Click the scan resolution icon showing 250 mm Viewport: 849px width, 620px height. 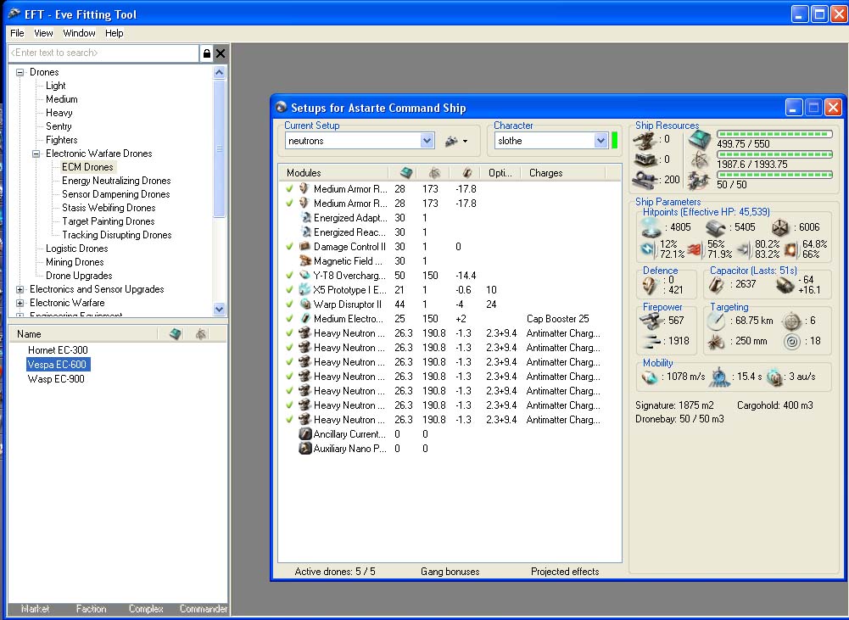[x=717, y=341]
